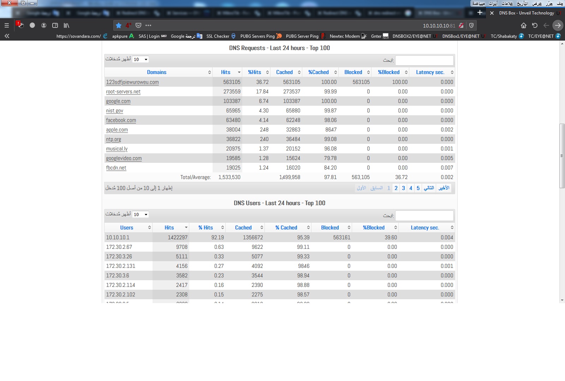Screen dimensions: 565x381
Task: Open page actions three-dots menu
Action: [148, 25]
